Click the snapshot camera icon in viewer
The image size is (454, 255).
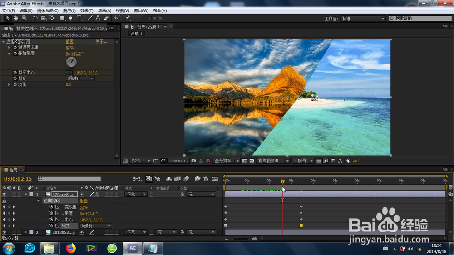coord(194,161)
